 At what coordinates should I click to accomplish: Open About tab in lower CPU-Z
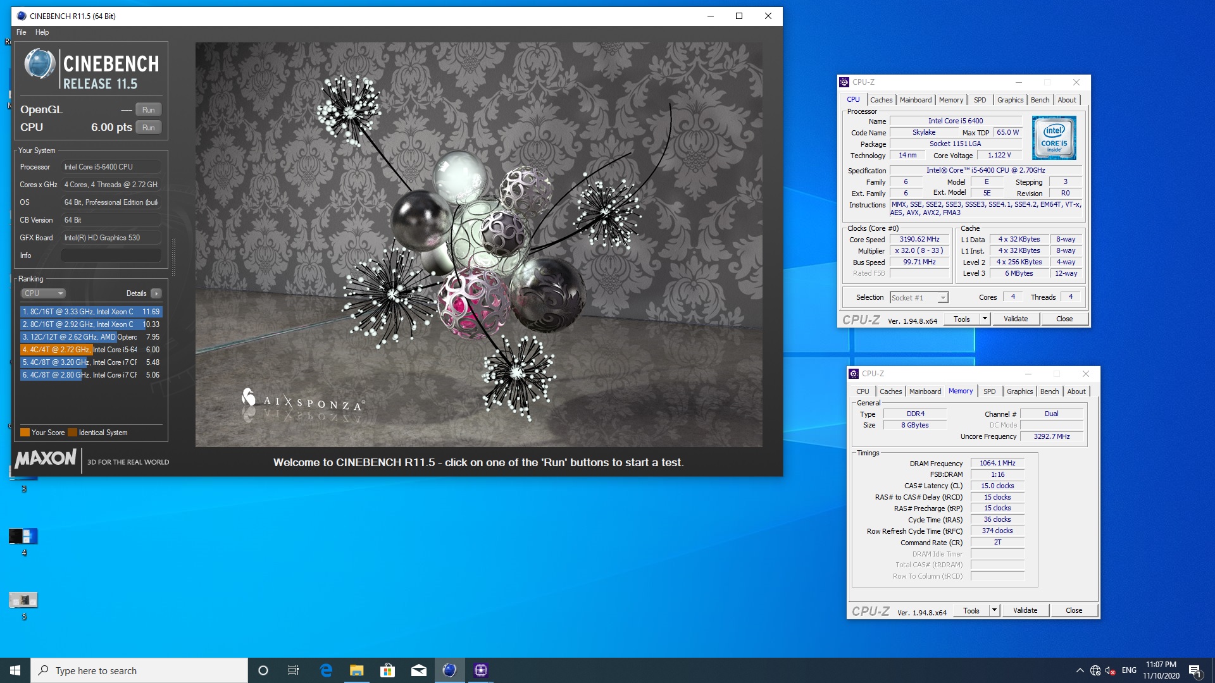tap(1076, 391)
